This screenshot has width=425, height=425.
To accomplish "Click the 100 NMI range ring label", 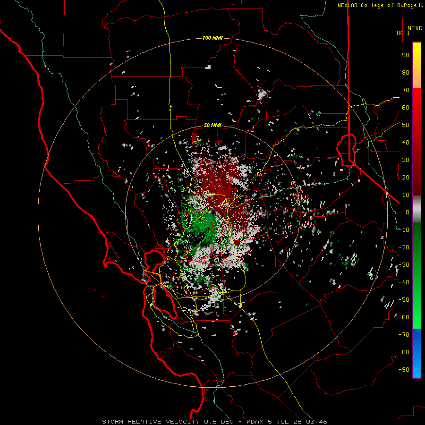I will pyautogui.click(x=212, y=38).
